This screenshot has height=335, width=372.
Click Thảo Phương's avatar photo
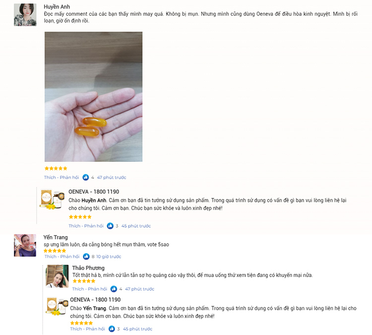pos(57,276)
